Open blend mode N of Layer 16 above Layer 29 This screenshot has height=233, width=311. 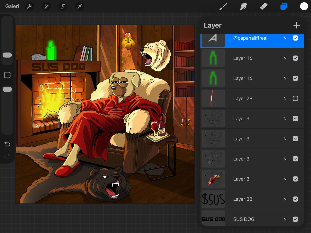[x=285, y=78]
